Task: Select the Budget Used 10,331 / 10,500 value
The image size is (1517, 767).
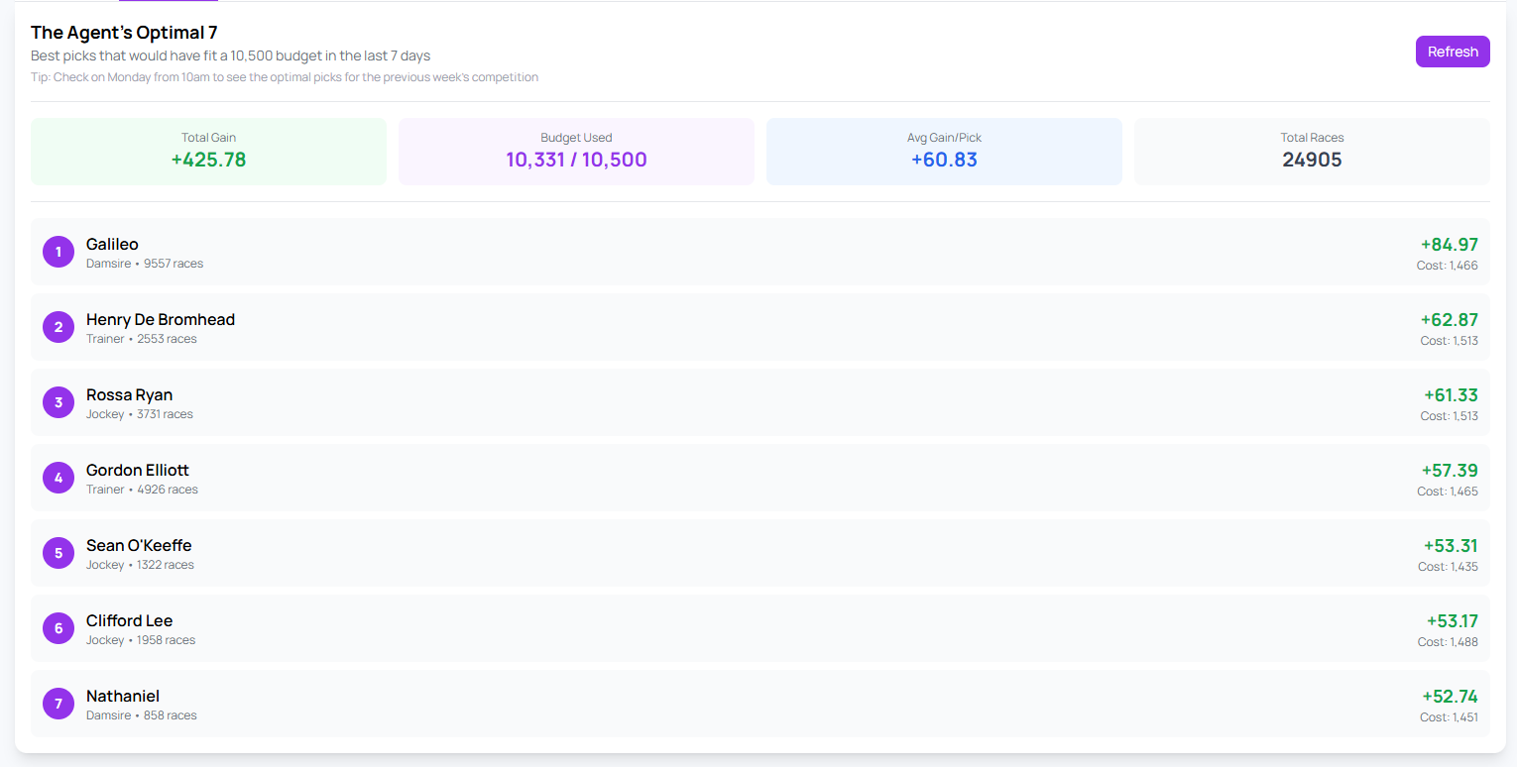Action: [x=576, y=160]
